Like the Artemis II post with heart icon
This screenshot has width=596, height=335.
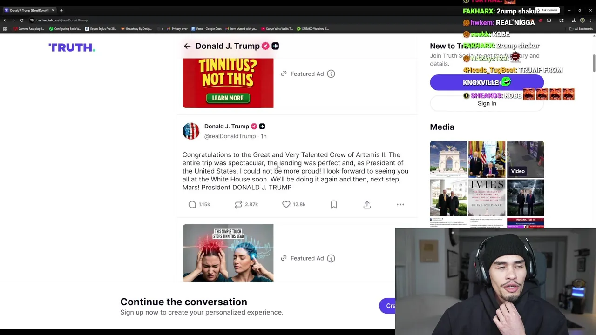point(293,204)
